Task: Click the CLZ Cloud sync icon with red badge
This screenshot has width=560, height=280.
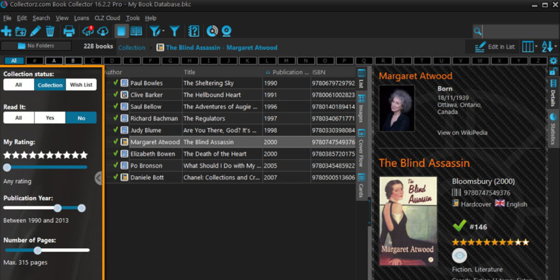Action: point(88,31)
